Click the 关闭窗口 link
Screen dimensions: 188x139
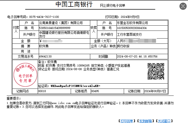(x=164, y=121)
